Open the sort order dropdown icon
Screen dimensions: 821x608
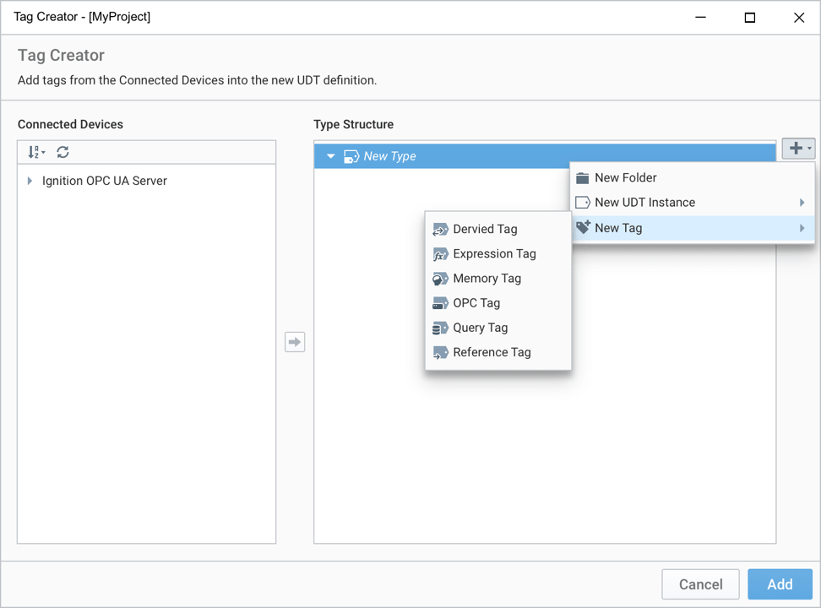click(x=36, y=152)
